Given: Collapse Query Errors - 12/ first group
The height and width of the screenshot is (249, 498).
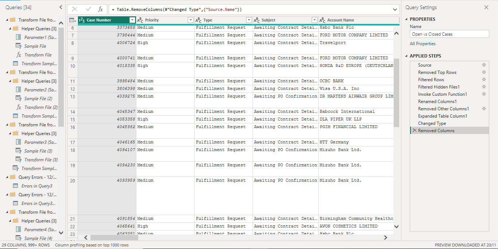Looking at the screenshot, I should (7, 177).
